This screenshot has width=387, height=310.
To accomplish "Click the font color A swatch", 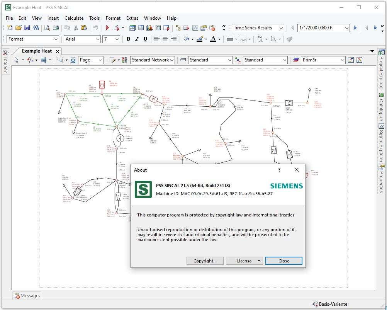I will [x=213, y=39].
